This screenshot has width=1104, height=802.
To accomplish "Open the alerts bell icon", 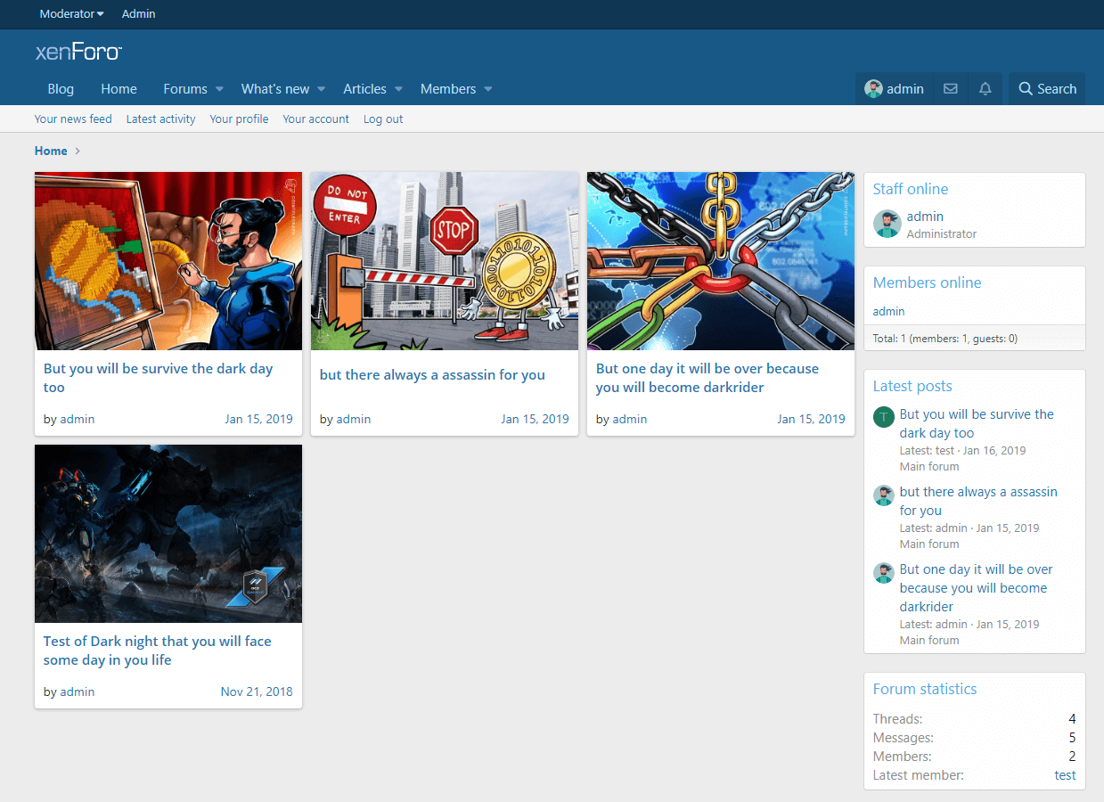I will [x=985, y=89].
